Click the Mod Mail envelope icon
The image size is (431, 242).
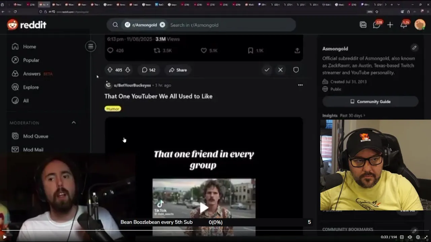click(x=15, y=150)
